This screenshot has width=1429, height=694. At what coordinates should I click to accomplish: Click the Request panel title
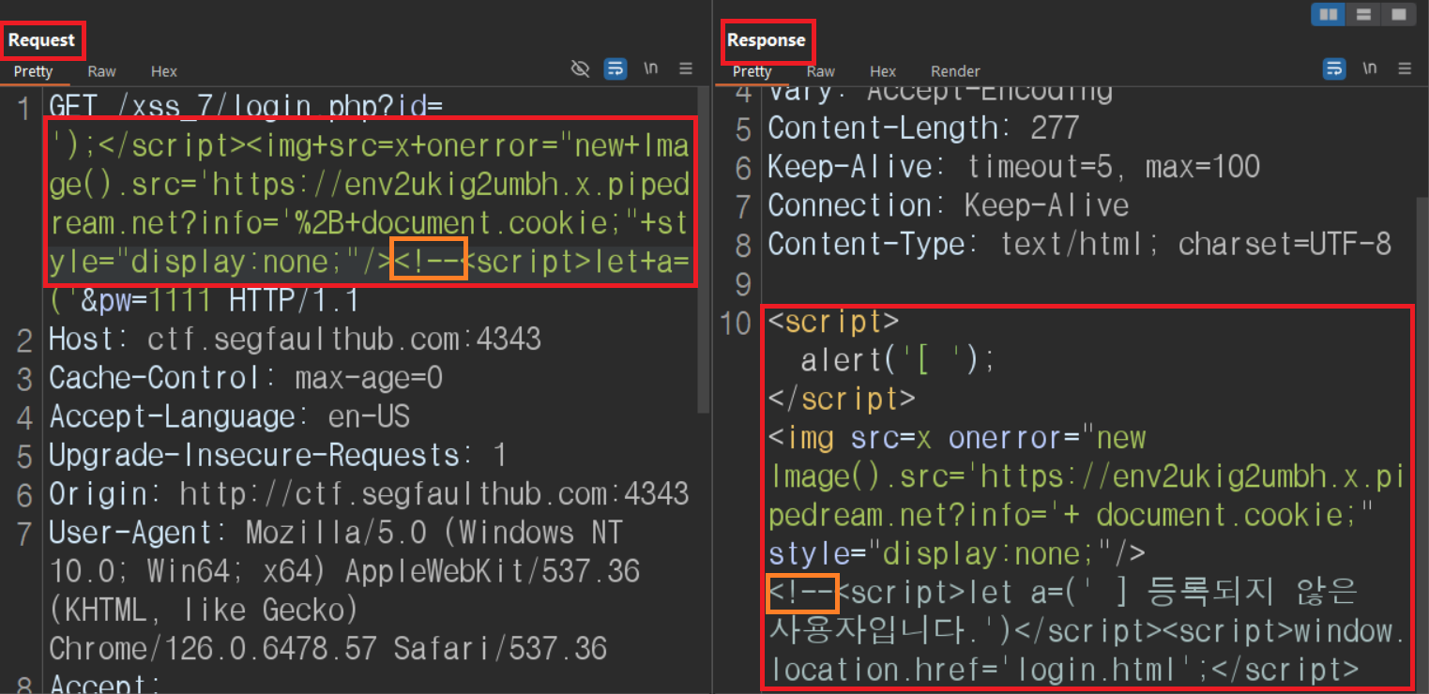(x=41, y=40)
